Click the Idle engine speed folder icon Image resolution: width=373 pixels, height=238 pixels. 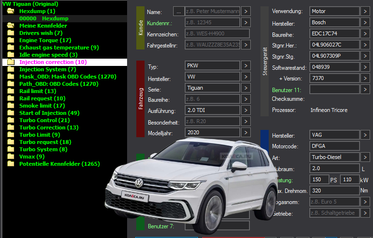(11, 55)
